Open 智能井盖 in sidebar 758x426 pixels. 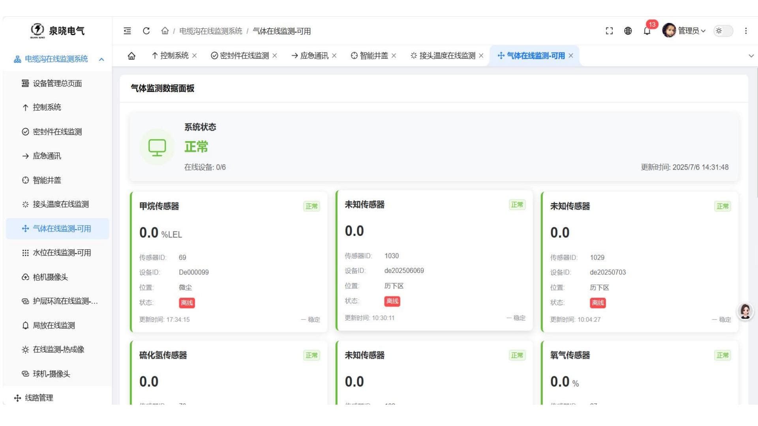57,180
